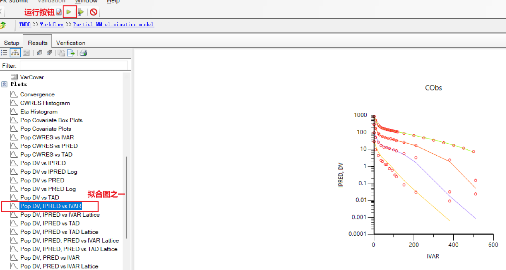The width and height of the screenshot is (506, 270).
Task: Click the Validate checklist icon in toolbar
Action: pos(59,12)
